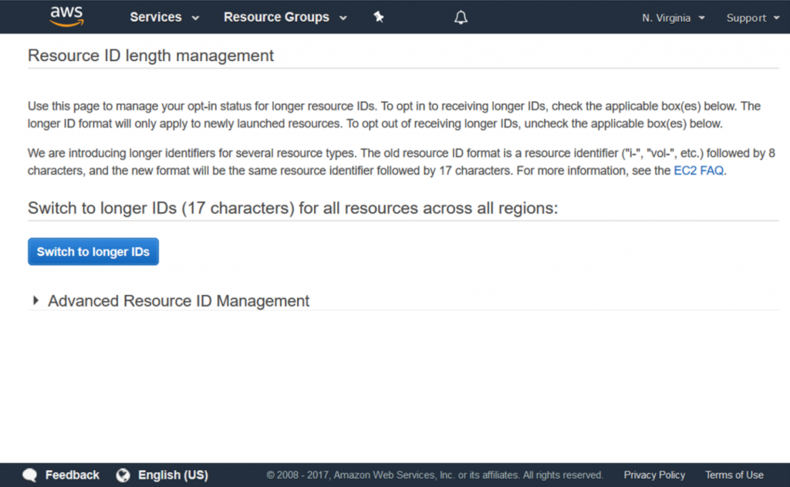Open the Terms of Use link
790x487 pixels.
[x=734, y=475]
